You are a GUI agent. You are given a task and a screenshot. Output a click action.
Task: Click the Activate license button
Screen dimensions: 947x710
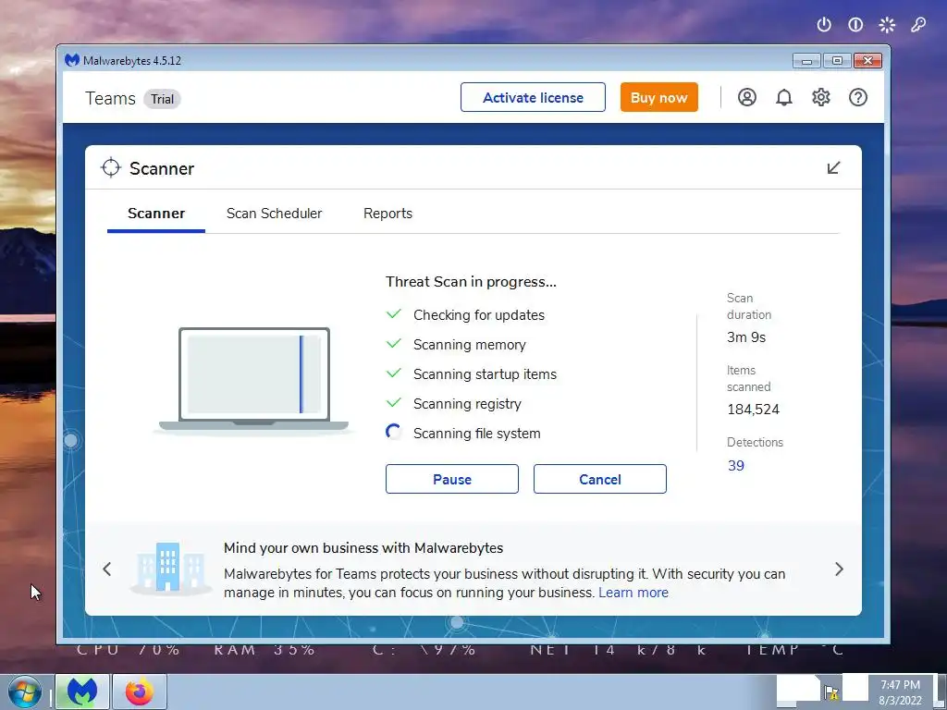coord(533,97)
